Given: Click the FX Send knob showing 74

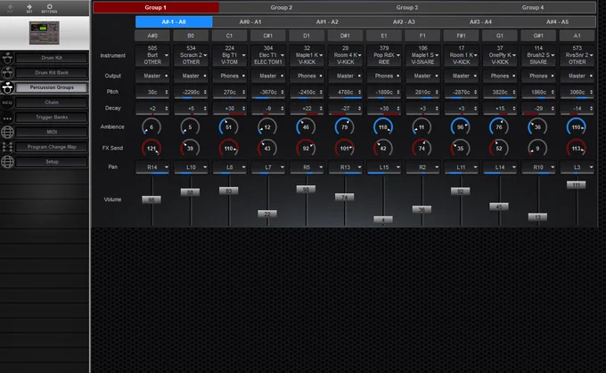Looking at the screenshot, I should [x=422, y=149].
